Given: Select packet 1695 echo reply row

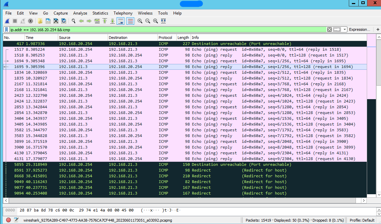Looking at the screenshot, I should (185, 67).
